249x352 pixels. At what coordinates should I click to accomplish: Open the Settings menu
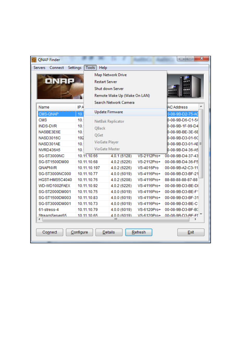[x=75, y=68]
